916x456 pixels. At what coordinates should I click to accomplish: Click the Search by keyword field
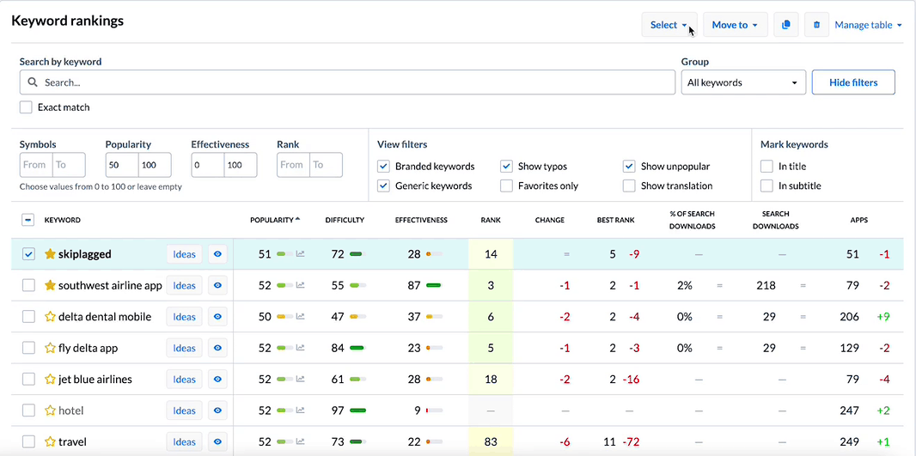pyautogui.click(x=347, y=82)
